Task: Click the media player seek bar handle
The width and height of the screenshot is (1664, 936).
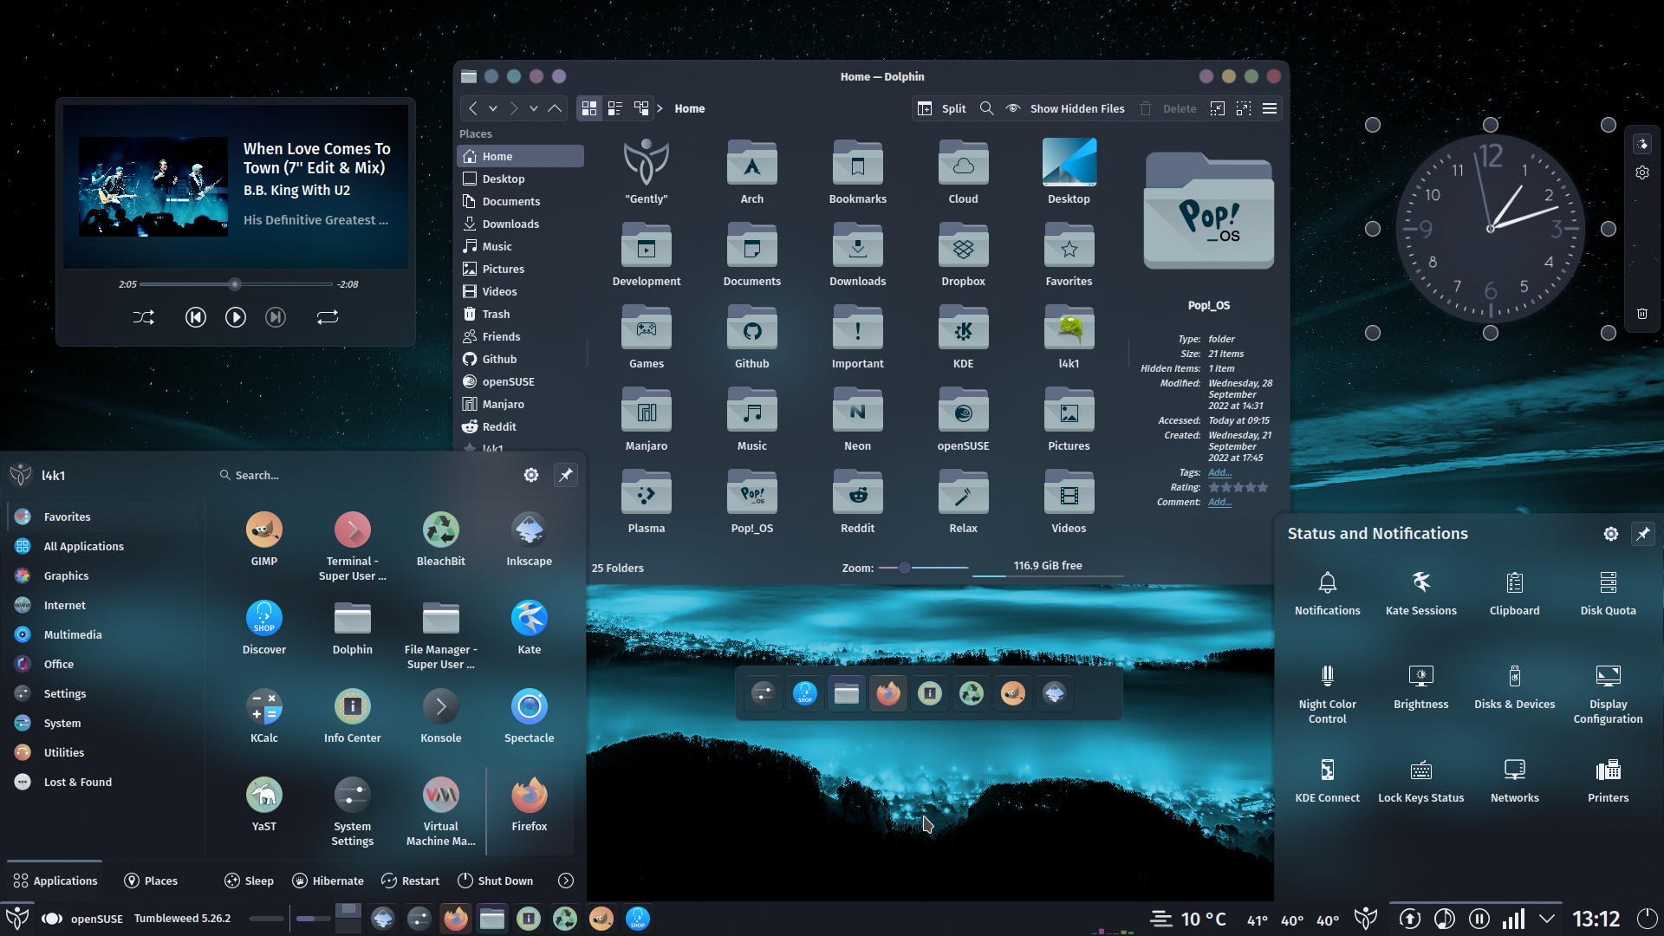Action: pyautogui.click(x=234, y=284)
